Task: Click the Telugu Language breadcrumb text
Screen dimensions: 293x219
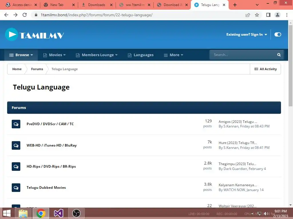Action: click(64, 69)
